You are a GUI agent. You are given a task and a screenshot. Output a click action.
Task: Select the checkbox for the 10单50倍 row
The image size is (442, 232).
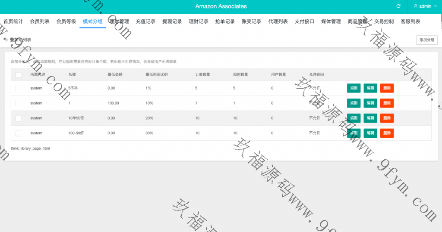(x=18, y=118)
